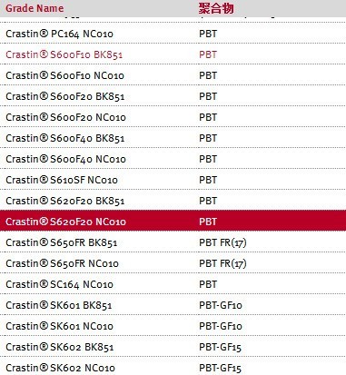Open Crastin S650FR BK851 grade
The height and width of the screenshot is (375, 346).
pos(62,242)
